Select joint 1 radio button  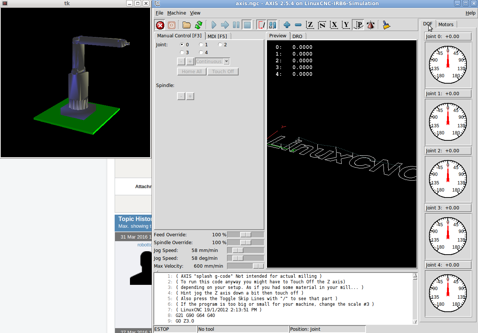(x=201, y=45)
